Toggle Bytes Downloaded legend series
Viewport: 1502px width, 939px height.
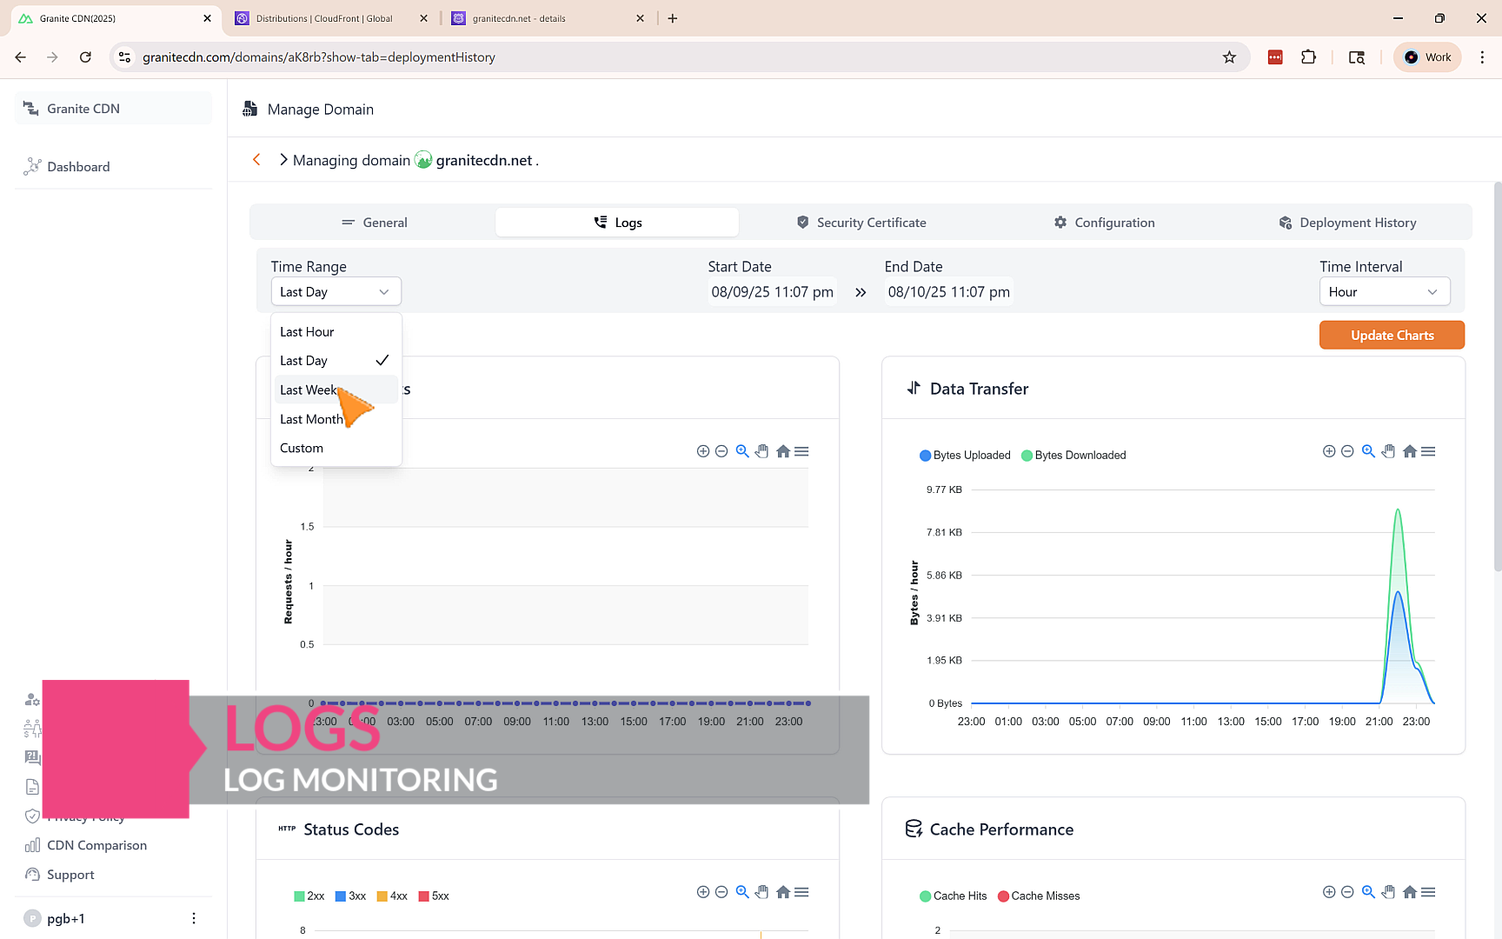click(x=1073, y=456)
